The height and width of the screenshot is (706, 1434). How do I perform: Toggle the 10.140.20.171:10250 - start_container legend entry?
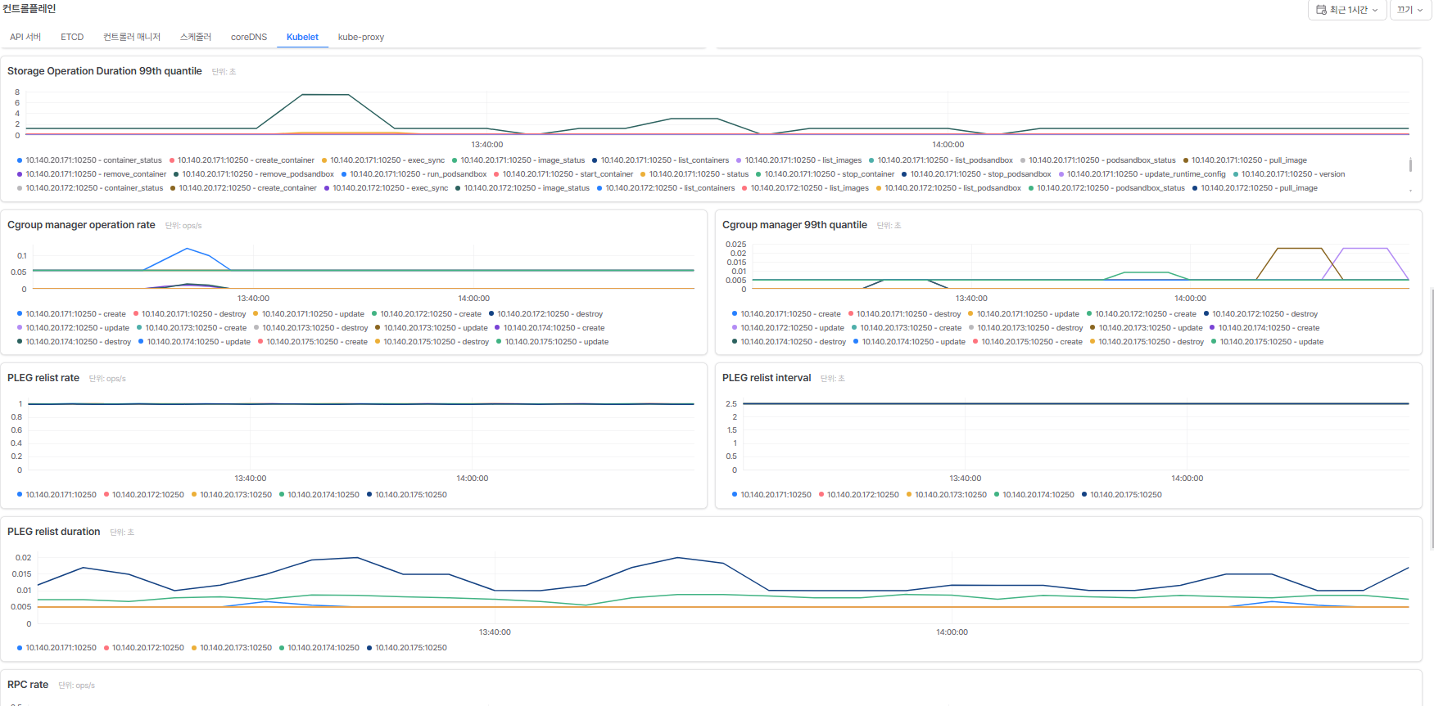564,174
